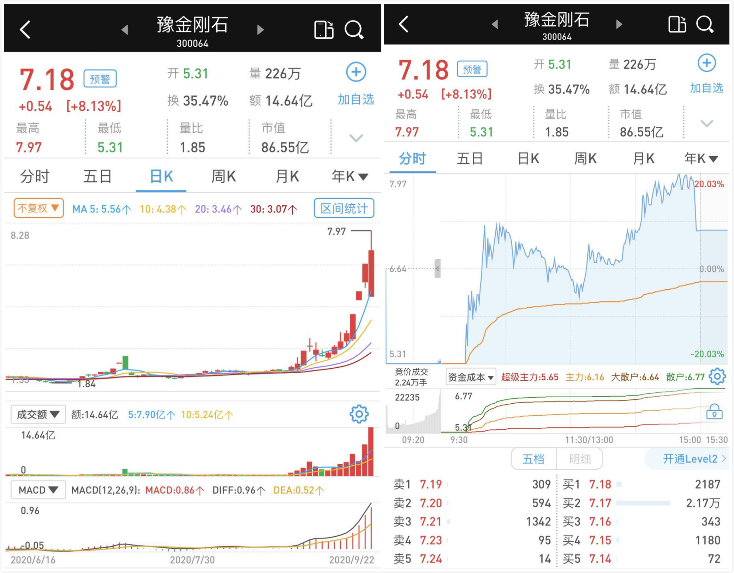Image resolution: width=734 pixels, height=573 pixels.
Task: Open 成交额 indicator dropdown
Action: click(x=38, y=414)
